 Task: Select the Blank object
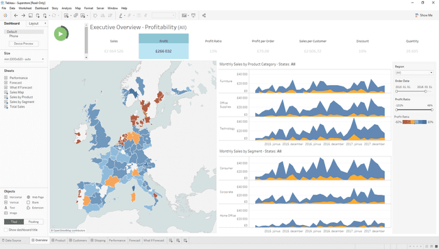coord(33,202)
